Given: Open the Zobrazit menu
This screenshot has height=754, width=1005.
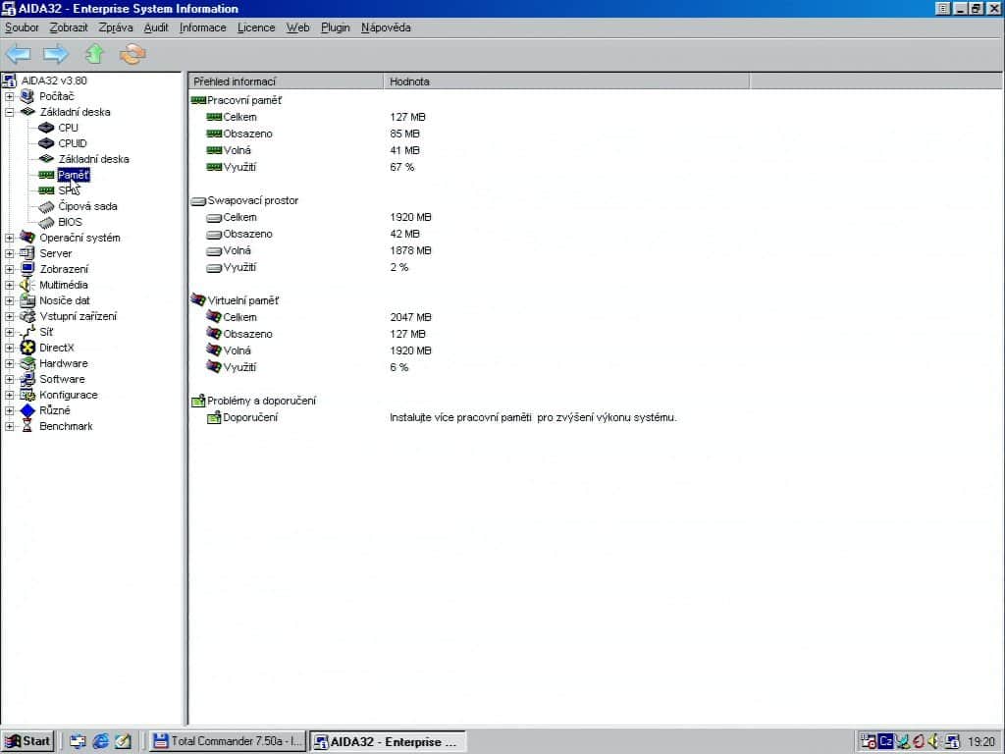Looking at the screenshot, I should (x=69, y=27).
